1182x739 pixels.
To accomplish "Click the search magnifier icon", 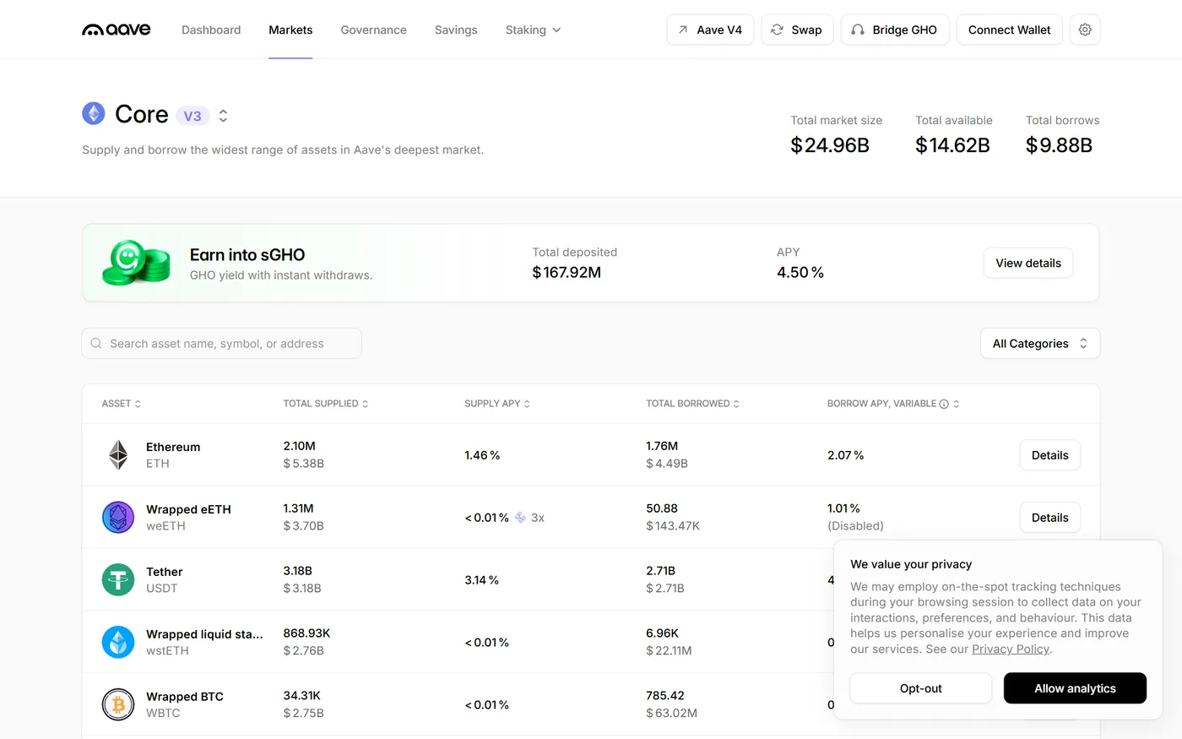I will (x=96, y=344).
